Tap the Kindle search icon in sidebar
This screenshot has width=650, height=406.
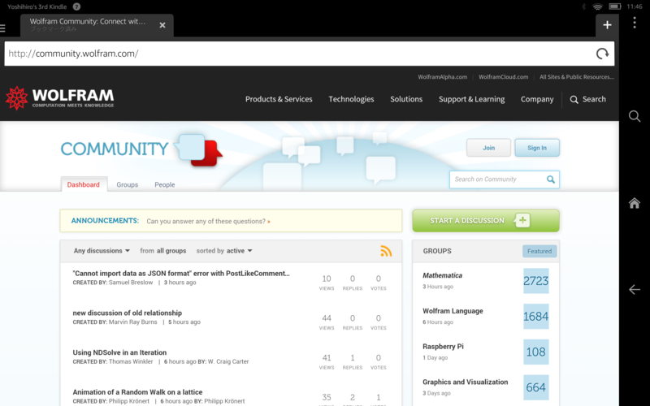(x=635, y=116)
